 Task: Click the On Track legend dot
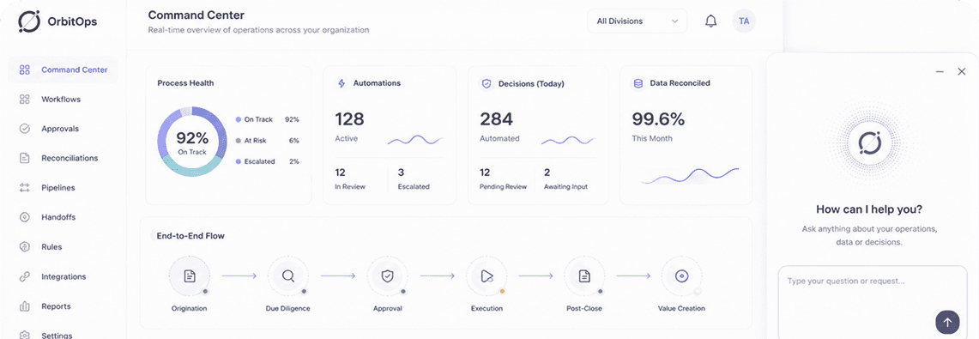tap(239, 119)
